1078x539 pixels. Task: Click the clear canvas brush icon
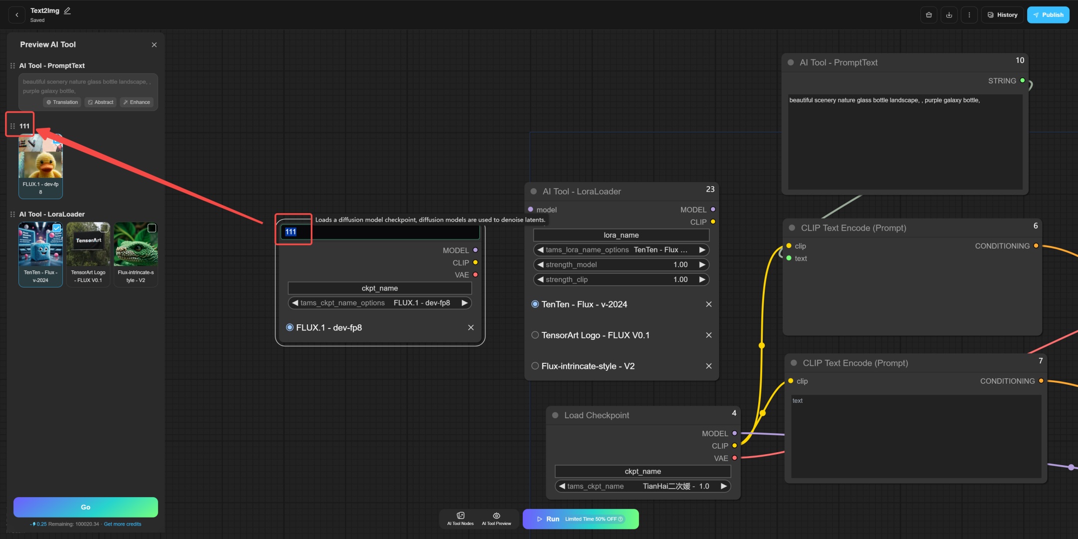tap(928, 15)
